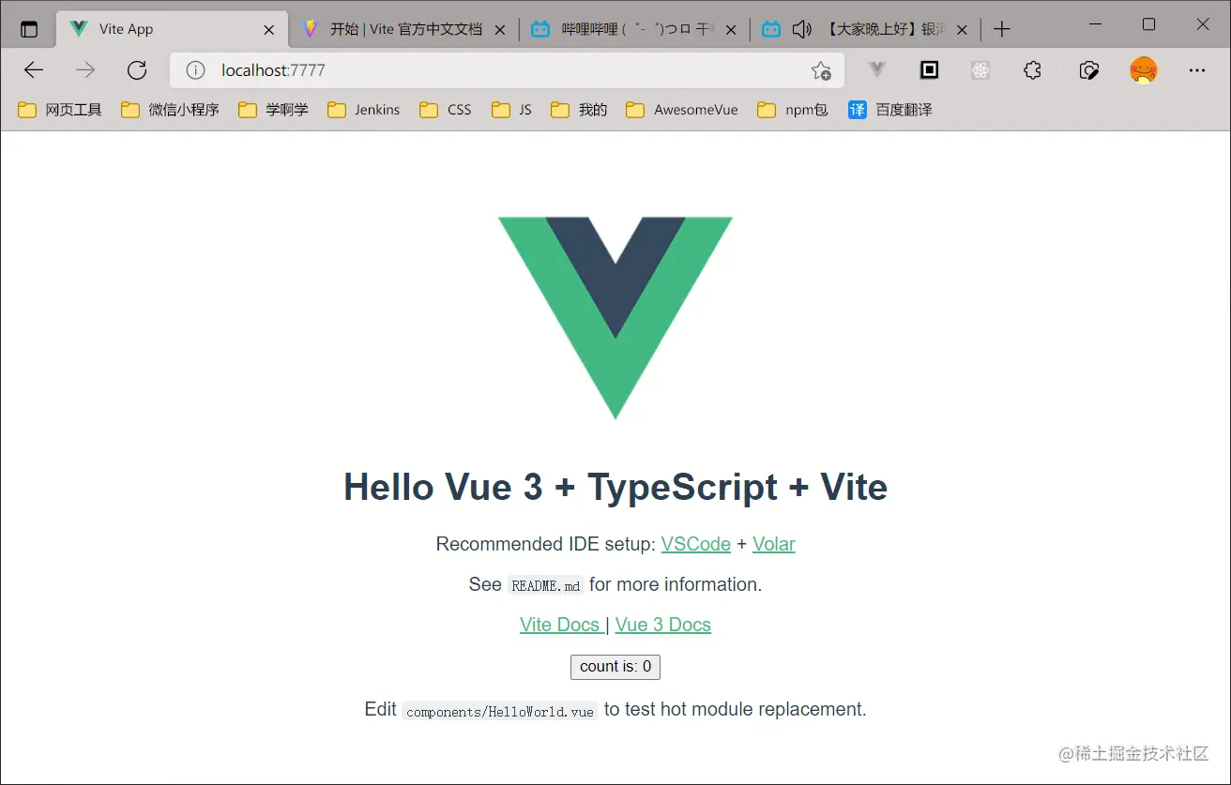
Task: Open the CSS bookmark folder
Action: [446, 110]
